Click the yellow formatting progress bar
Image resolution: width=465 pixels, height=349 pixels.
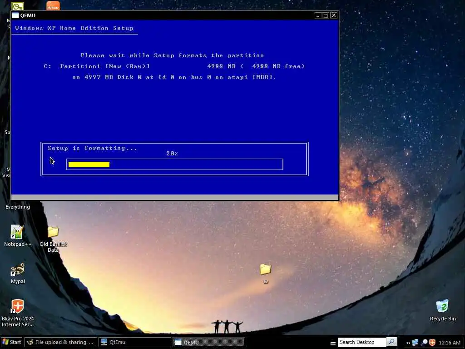click(x=89, y=165)
